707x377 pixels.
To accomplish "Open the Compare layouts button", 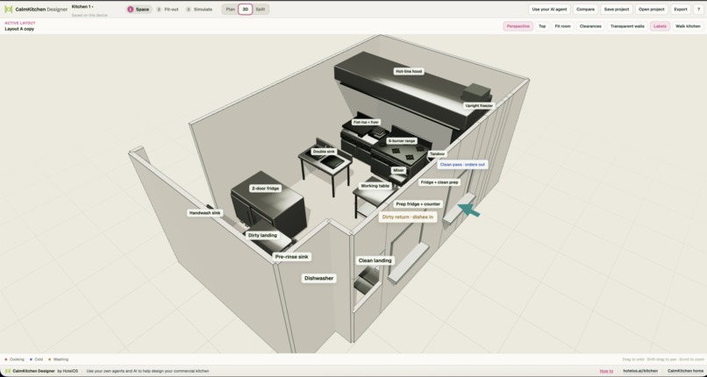I will tap(586, 9).
